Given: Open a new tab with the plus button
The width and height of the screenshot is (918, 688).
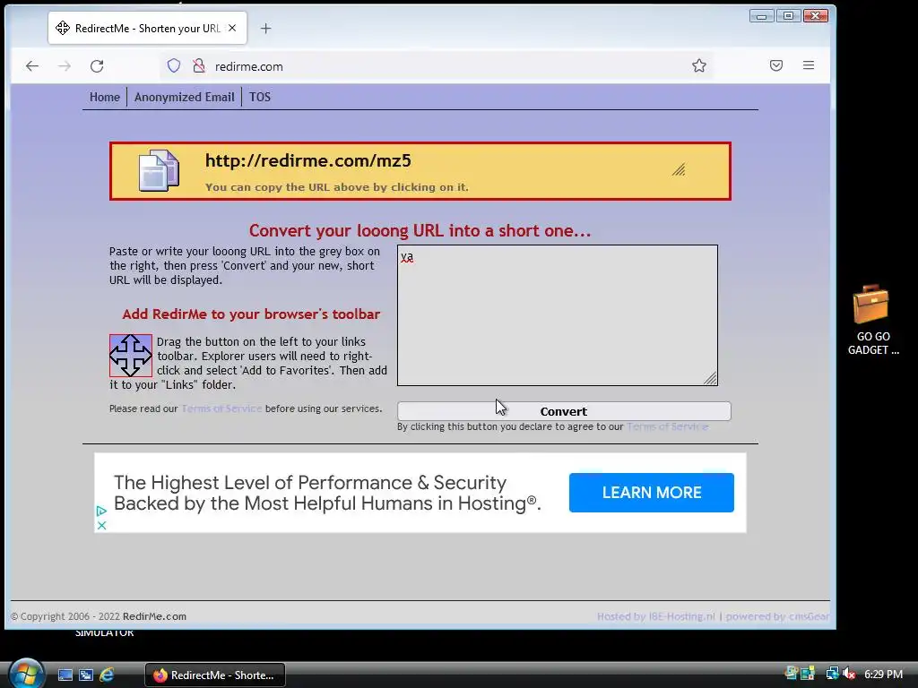Looking at the screenshot, I should point(265,28).
